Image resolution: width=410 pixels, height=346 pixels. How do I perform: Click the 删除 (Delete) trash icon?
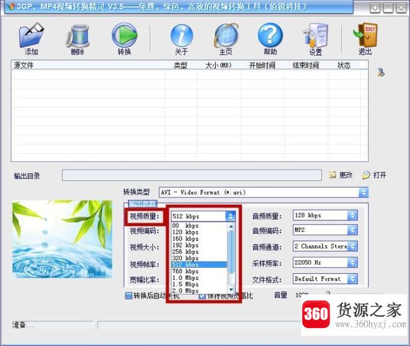coord(78,36)
